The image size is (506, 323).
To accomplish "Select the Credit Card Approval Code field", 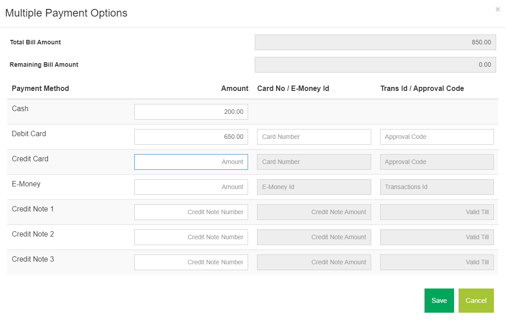I will pyautogui.click(x=437, y=162).
